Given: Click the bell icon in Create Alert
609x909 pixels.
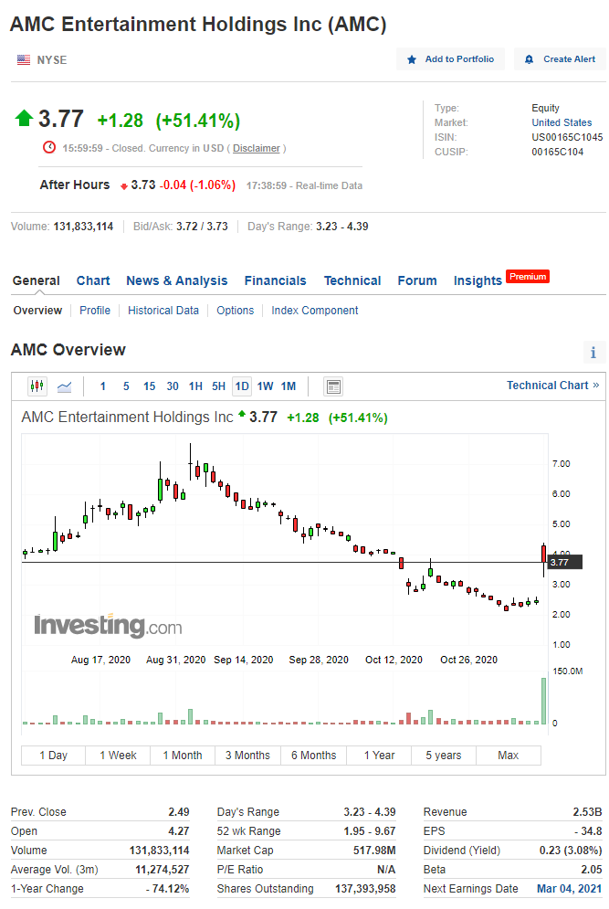Looking at the screenshot, I should [529, 59].
